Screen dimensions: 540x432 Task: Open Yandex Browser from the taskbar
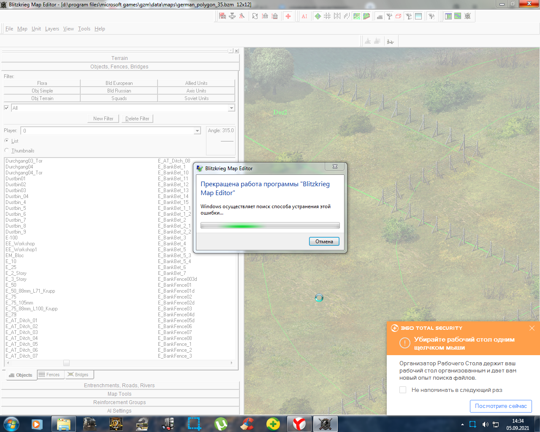pyautogui.click(x=299, y=424)
